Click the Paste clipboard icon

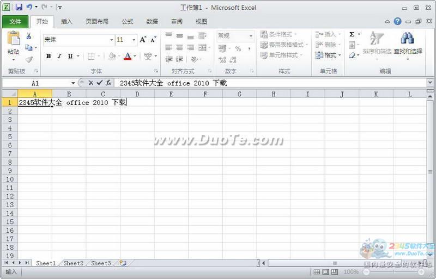(x=13, y=39)
